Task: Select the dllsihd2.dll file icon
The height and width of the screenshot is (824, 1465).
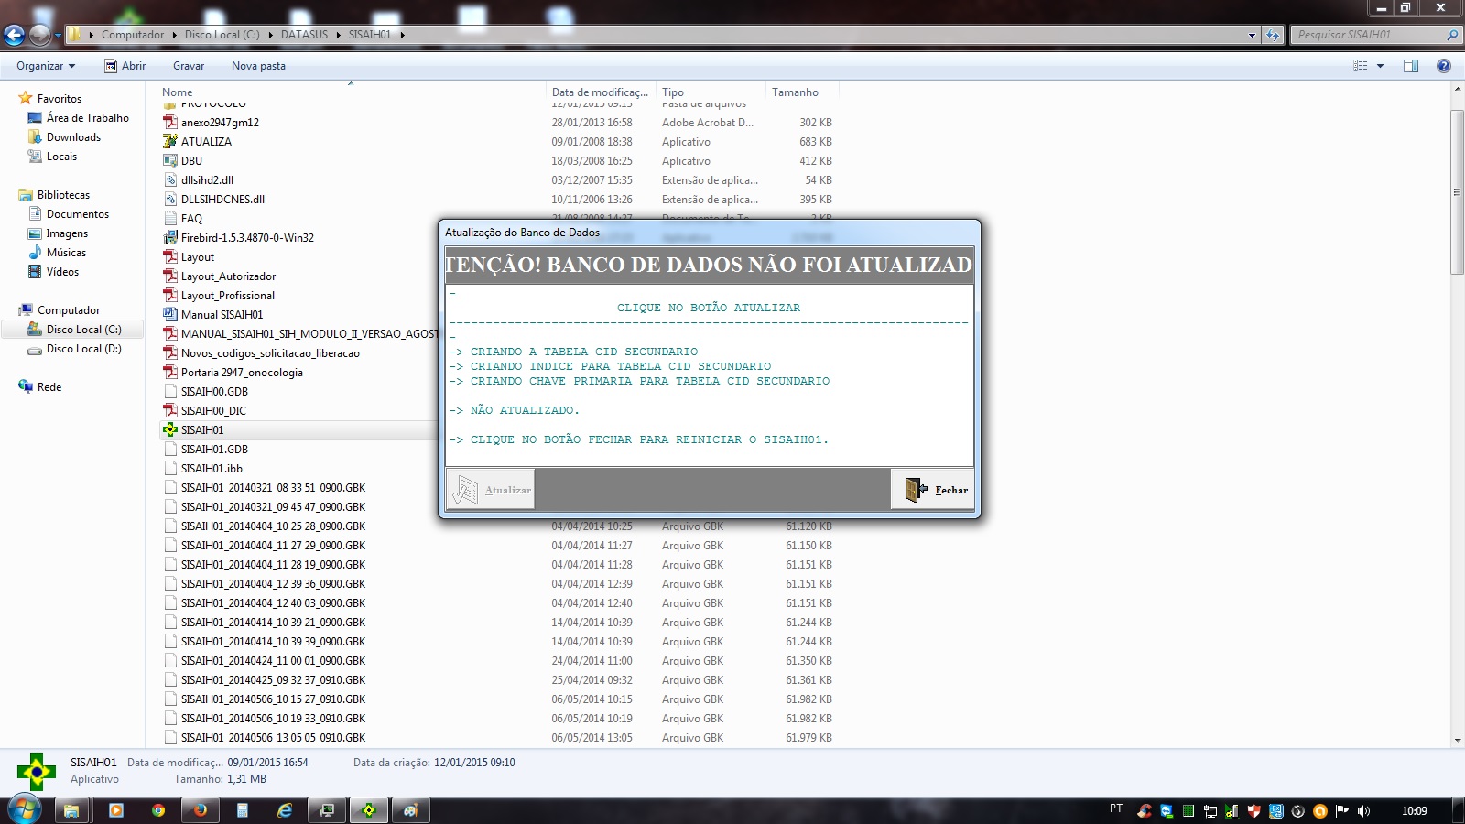Action: 170,179
